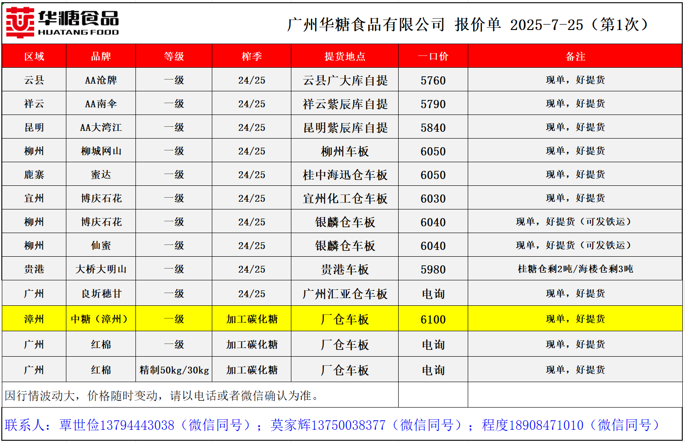Click the 备注 column header

tap(575, 56)
